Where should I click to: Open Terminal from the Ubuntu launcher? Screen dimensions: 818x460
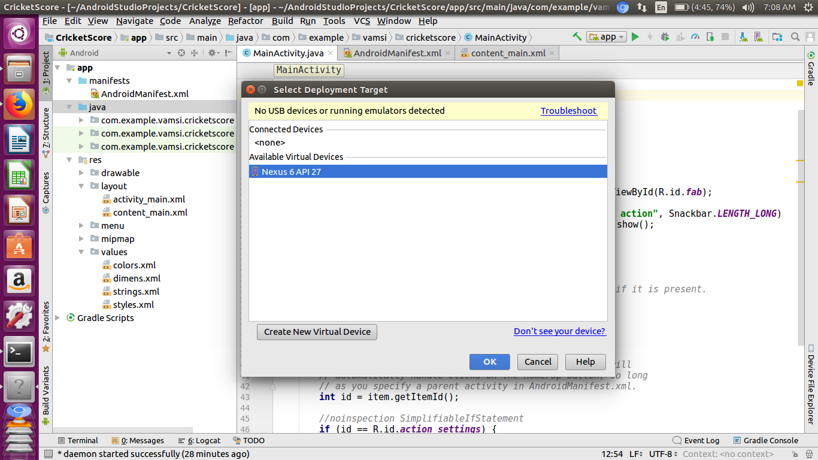pos(19,352)
